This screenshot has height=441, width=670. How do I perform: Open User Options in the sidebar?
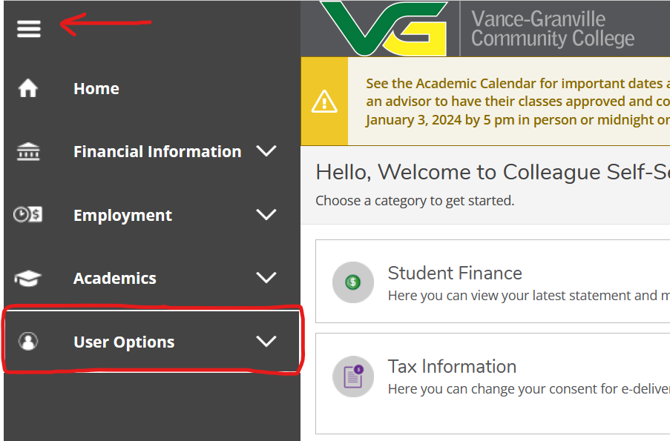[x=123, y=341]
